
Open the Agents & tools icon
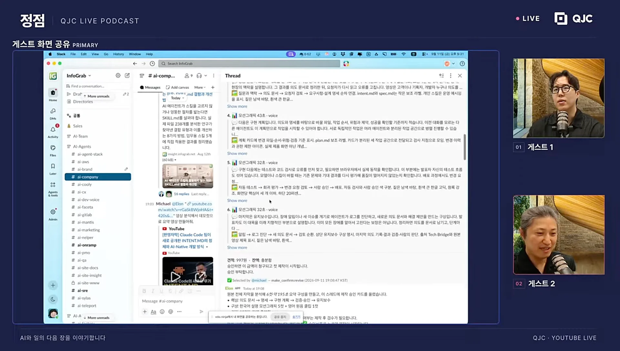53,185
